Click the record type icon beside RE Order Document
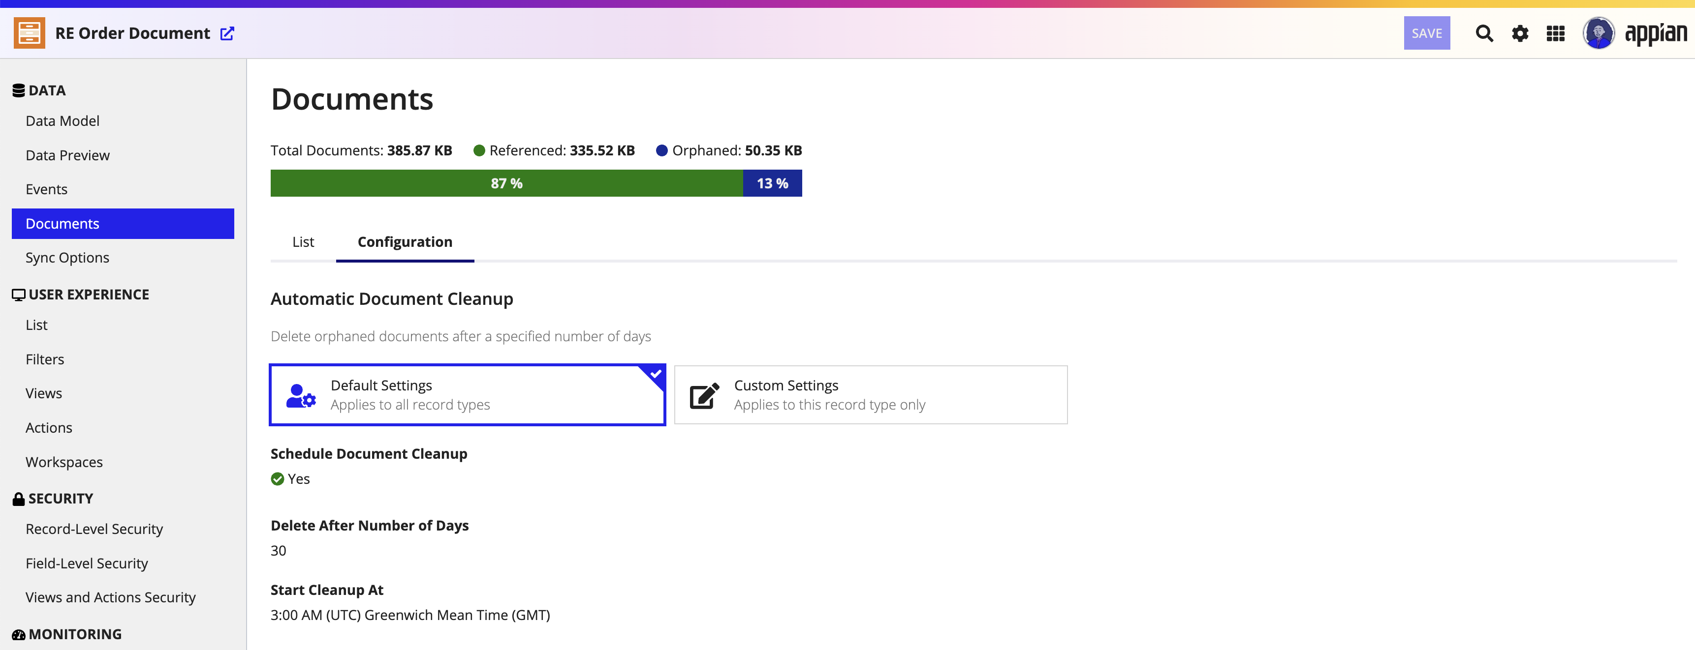The image size is (1695, 650). (x=30, y=33)
